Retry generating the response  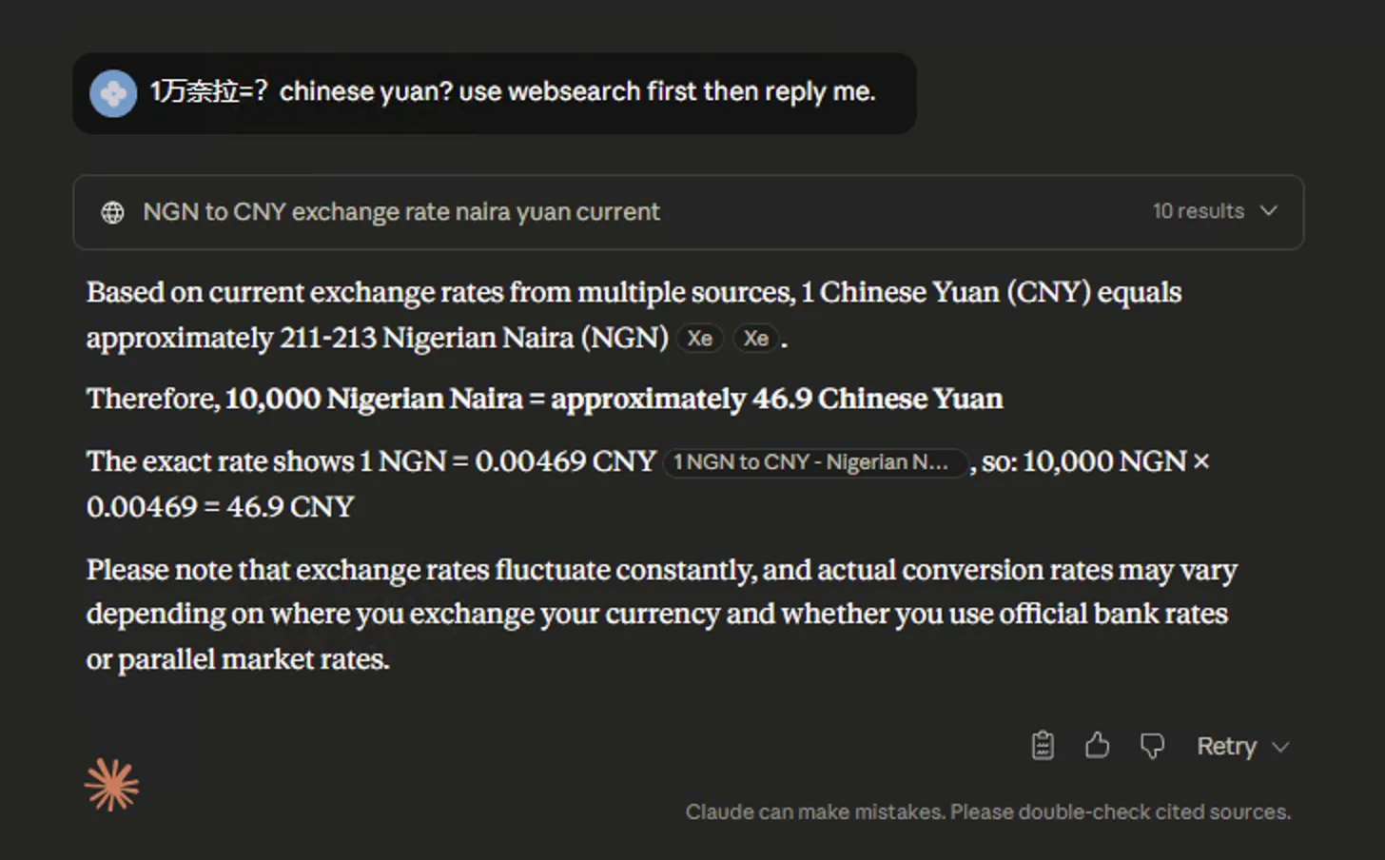1226,747
